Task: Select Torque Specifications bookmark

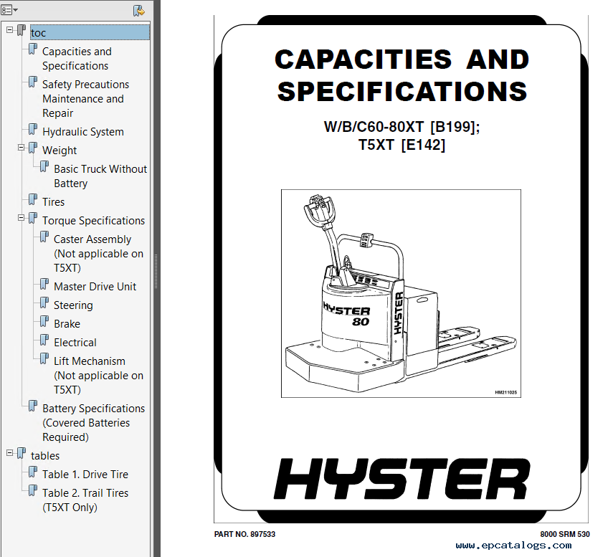Action: click(93, 221)
